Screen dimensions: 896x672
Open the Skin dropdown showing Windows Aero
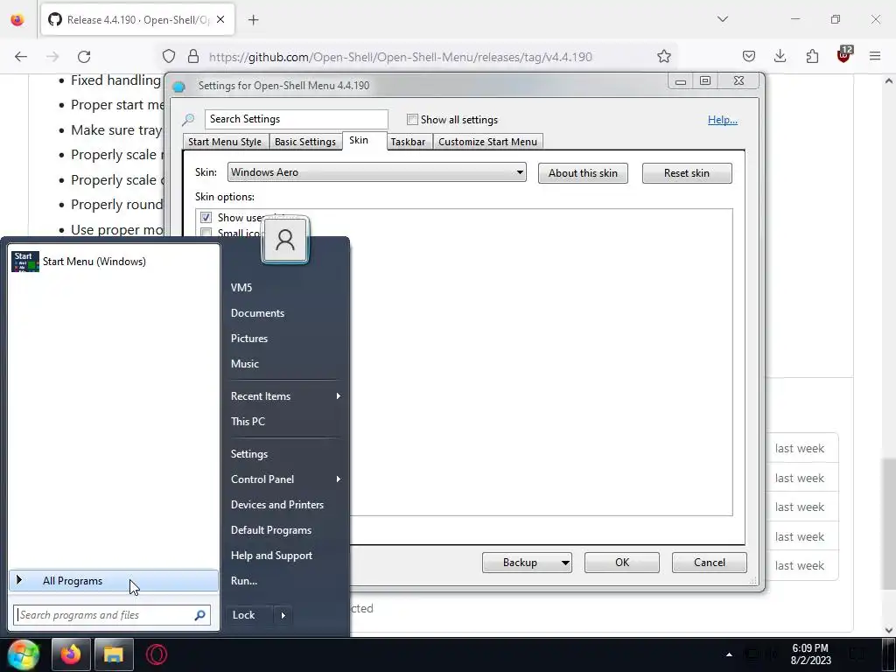point(376,172)
